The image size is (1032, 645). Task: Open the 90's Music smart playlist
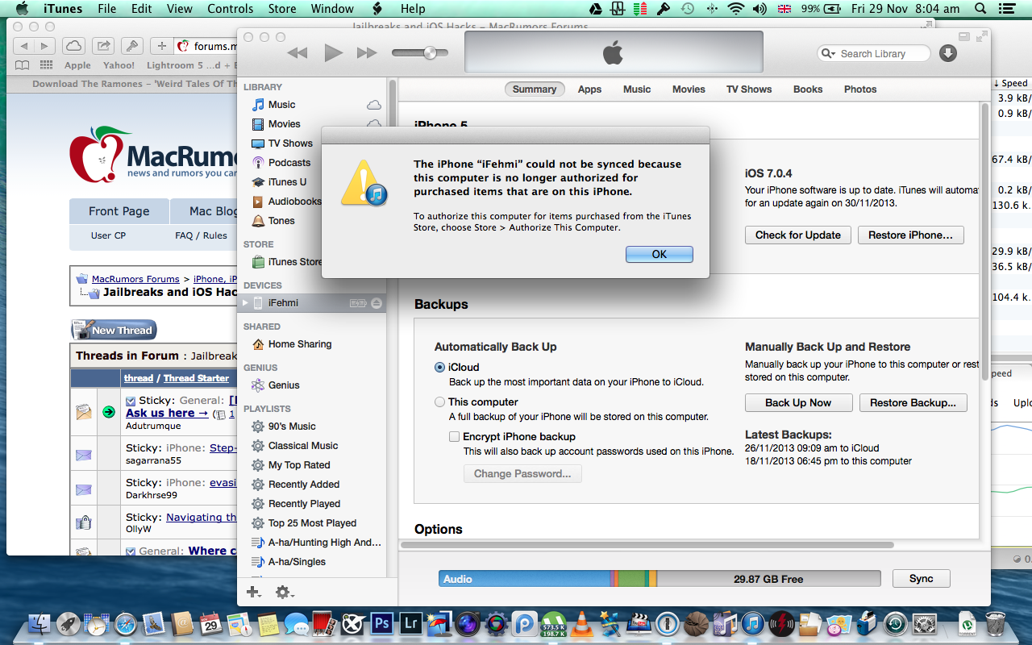pyautogui.click(x=292, y=427)
